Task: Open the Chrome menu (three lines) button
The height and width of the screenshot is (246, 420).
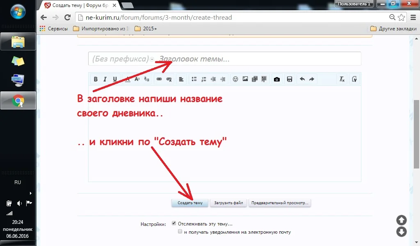Action: (x=413, y=17)
